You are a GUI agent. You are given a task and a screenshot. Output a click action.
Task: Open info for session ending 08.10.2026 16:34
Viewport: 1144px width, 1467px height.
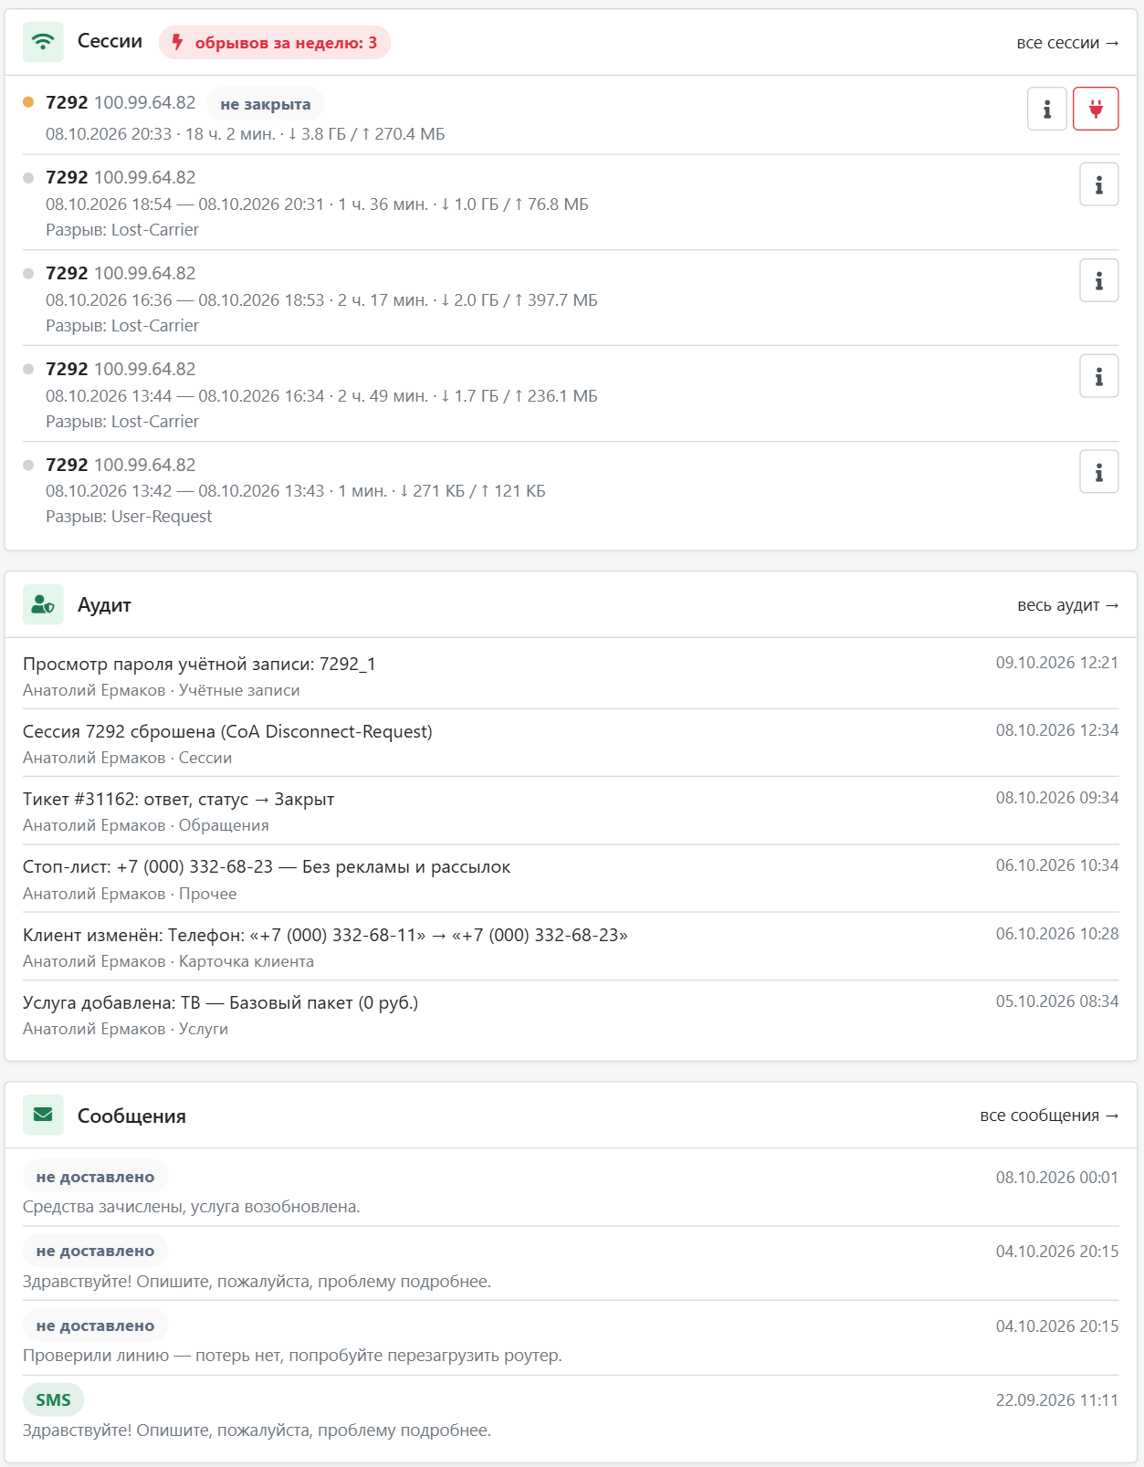(x=1099, y=376)
